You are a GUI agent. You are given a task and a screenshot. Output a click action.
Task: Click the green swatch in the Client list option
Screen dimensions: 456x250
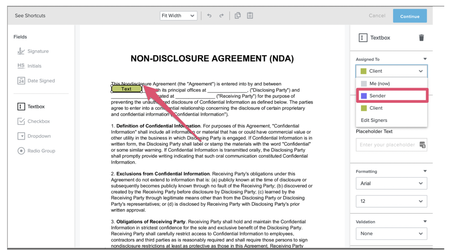click(x=364, y=108)
